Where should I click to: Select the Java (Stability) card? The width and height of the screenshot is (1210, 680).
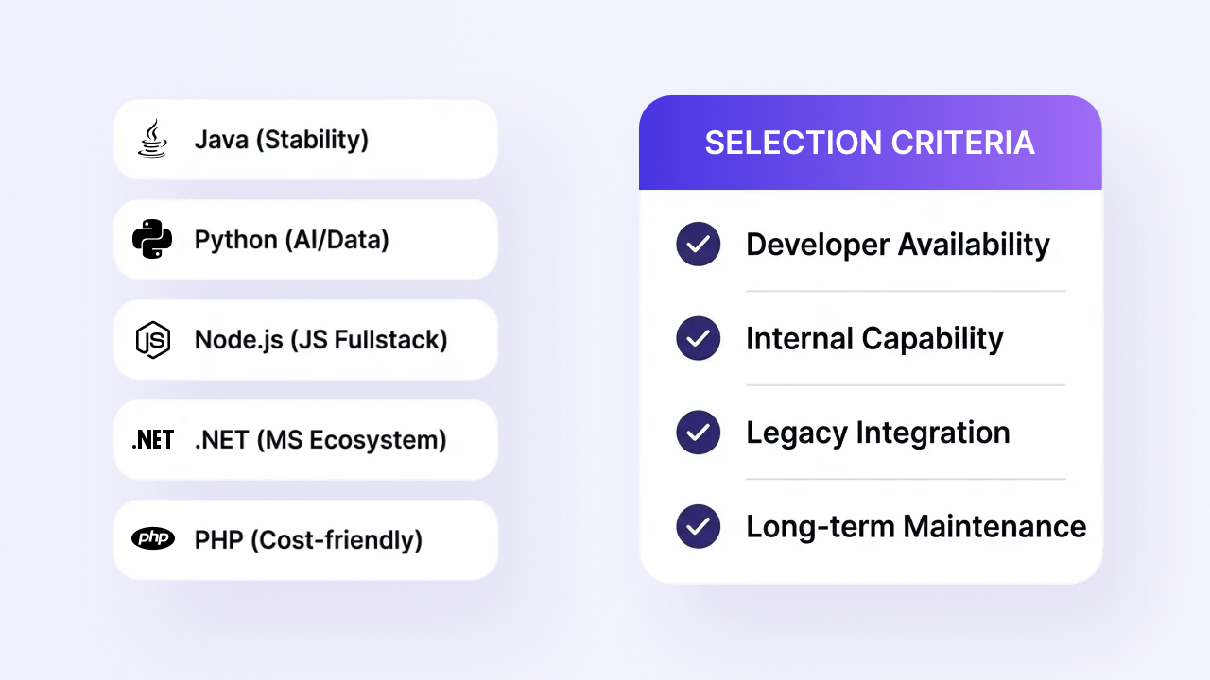(x=305, y=140)
